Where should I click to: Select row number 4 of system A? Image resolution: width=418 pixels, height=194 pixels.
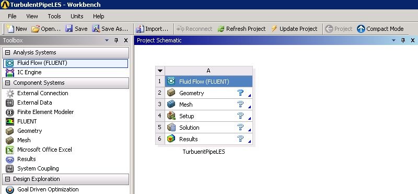pos(160,116)
